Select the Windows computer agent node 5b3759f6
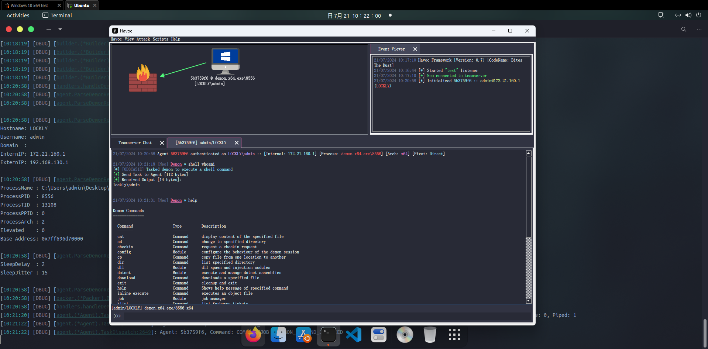Viewport: 708px width, 349px height. click(x=225, y=61)
